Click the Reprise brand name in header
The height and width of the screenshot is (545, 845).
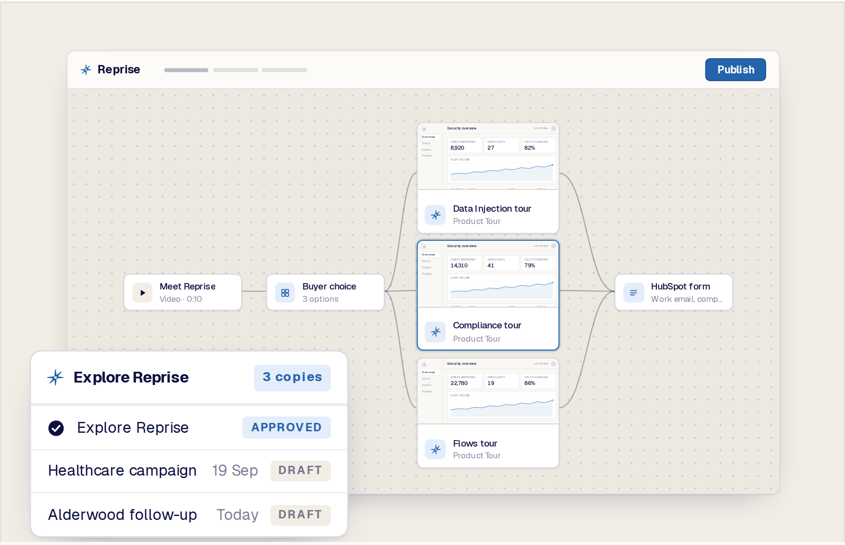pos(119,69)
